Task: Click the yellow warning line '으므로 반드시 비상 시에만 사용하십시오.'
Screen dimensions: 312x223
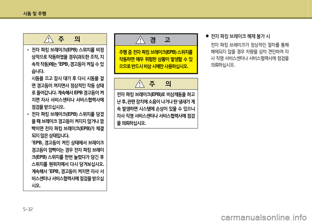Action: 154,66
